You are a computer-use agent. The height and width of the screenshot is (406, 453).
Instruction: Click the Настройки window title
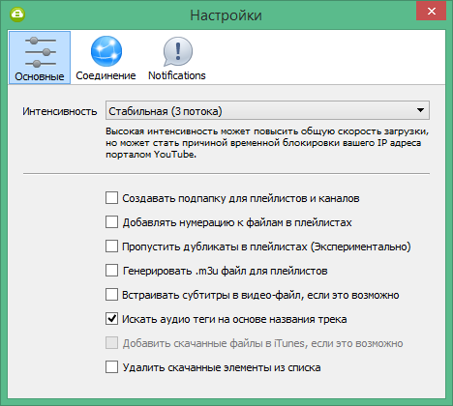pos(226,15)
